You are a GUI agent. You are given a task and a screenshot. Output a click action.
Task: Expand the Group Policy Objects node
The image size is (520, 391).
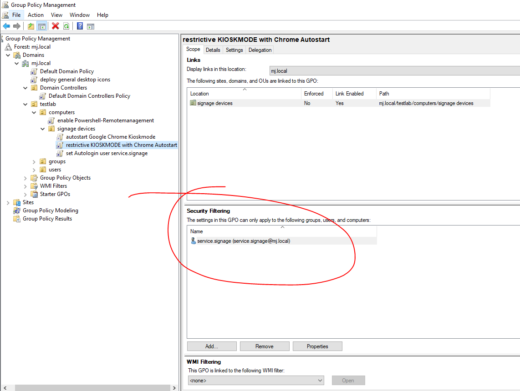click(25, 178)
